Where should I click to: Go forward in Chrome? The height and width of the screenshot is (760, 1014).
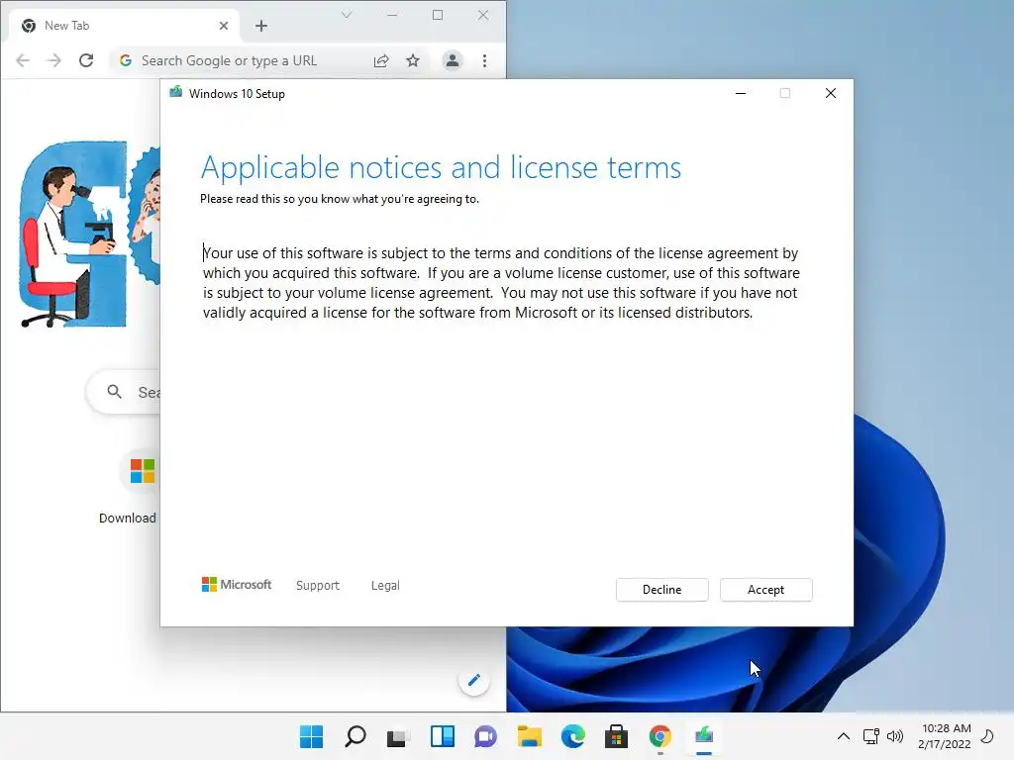pyautogui.click(x=54, y=60)
